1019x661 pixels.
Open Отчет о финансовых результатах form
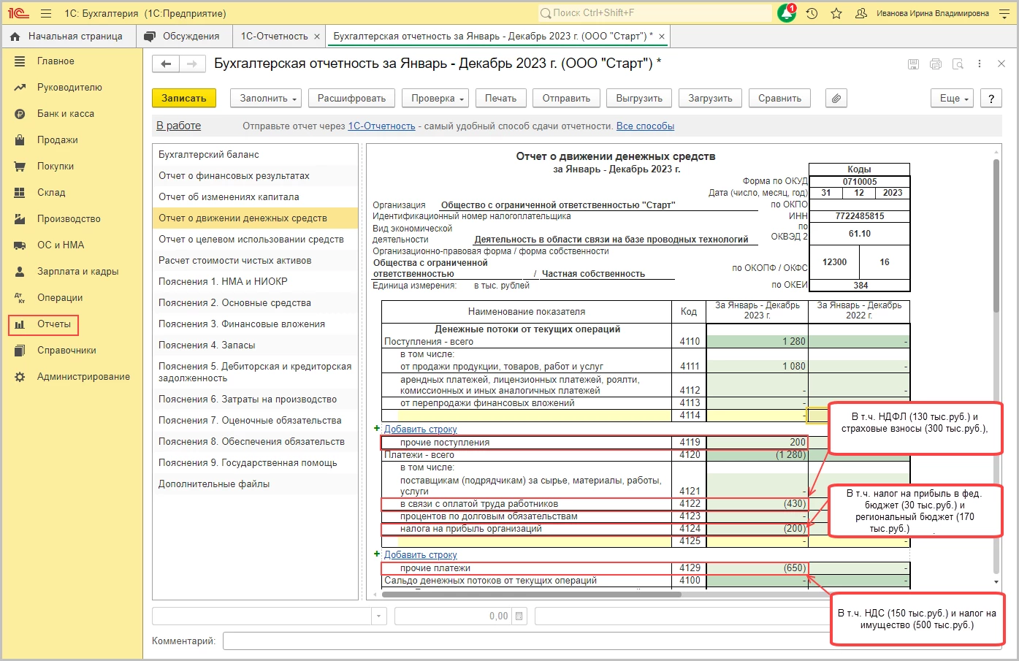point(234,176)
